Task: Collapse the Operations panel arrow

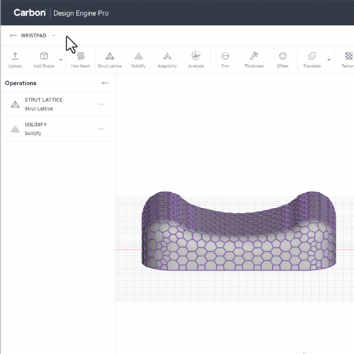Action: point(105,83)
